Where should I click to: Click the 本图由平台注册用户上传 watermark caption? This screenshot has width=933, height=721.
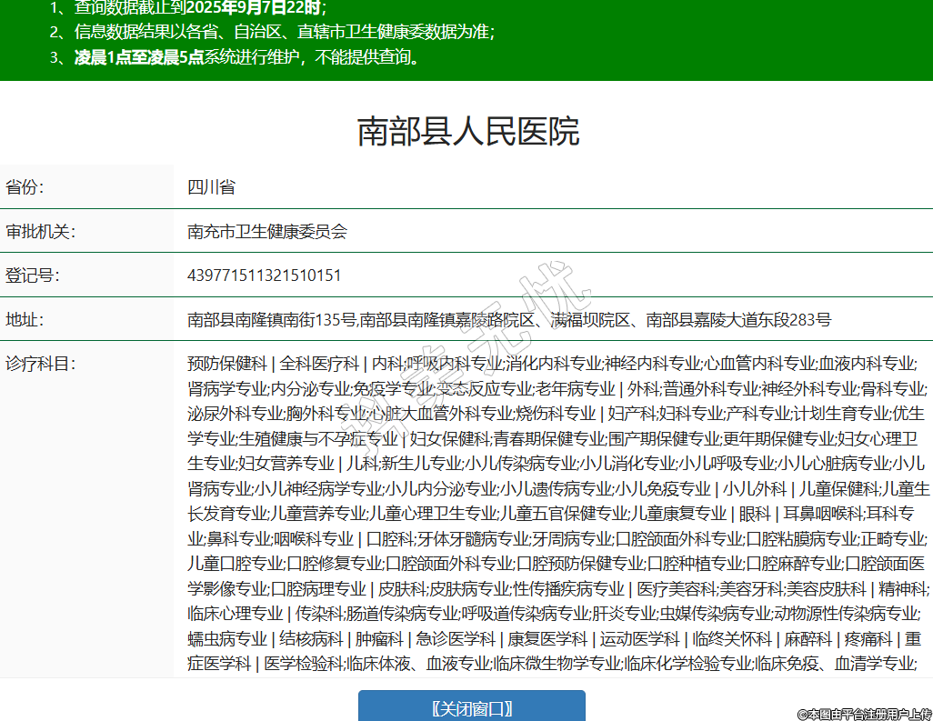[x=864, y=714]
